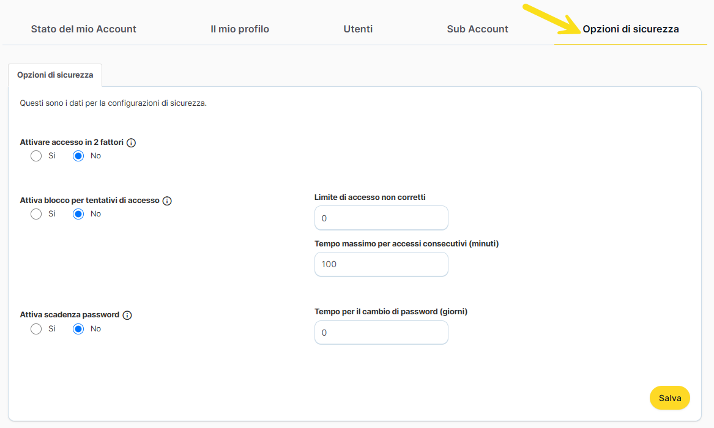The width and height of the screenshot is (714, 428).
Task: Select top 'Opzioni di sicurezza' navigation tab
Action: pos(630,29)
